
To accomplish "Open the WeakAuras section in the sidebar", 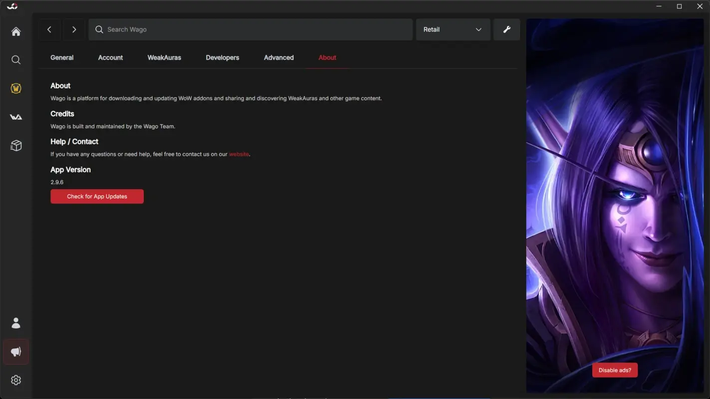I will pyautogui.click(x=15, y=116).
